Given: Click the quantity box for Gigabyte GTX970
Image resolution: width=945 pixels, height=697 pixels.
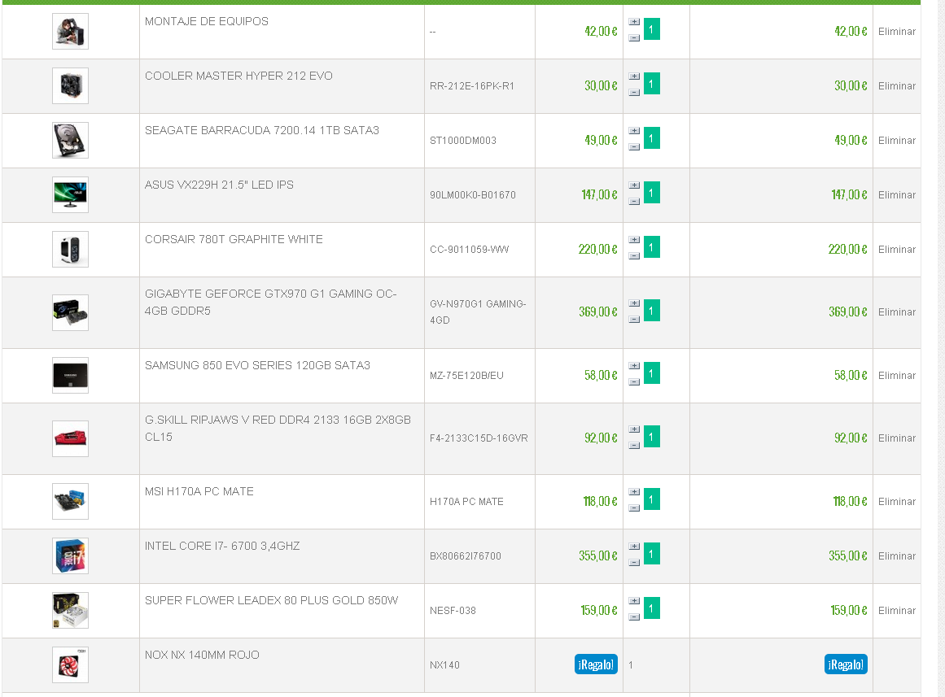Looking at the screenshot, I should pyautogui.click(x=651, y=311).
